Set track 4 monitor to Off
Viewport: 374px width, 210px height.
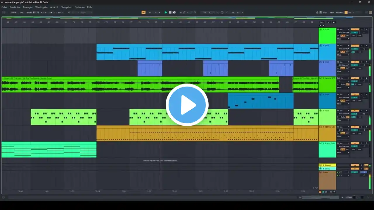[348, 84]
